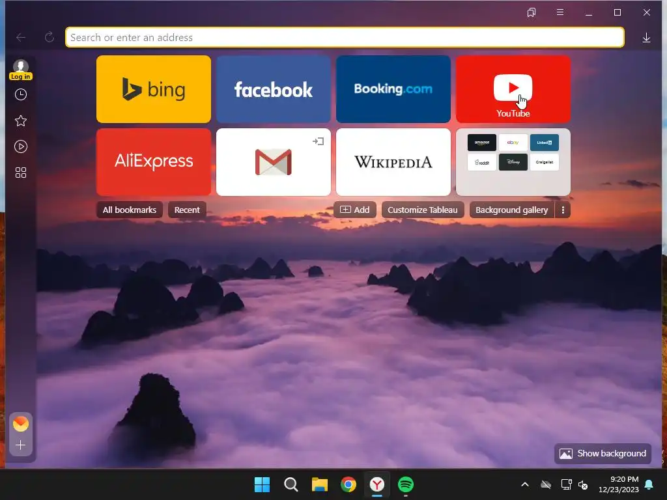Open the services grid icon in sidebar
This screenshot has width=667, height=500.
pos(21,173)
